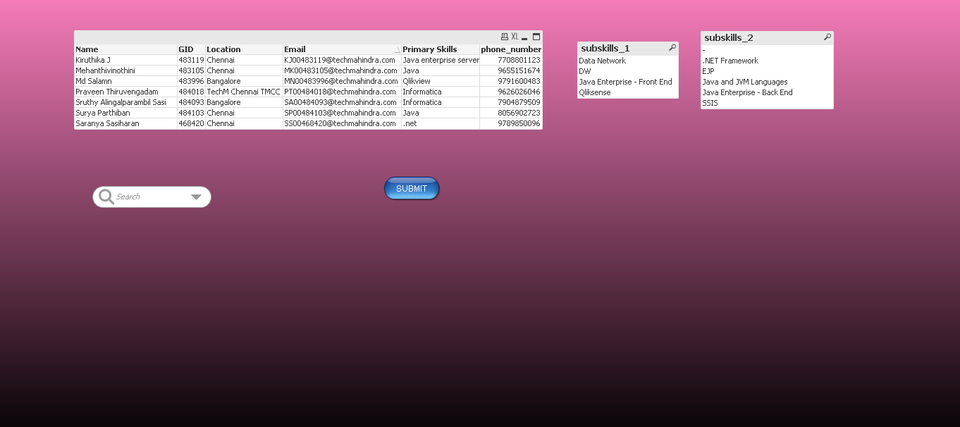Click phone number 7708801123
Viewport: 960px width, 427px height.
click(x=511, y=60)
